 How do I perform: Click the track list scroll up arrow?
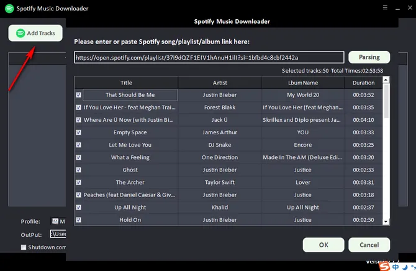pos(386,80)
